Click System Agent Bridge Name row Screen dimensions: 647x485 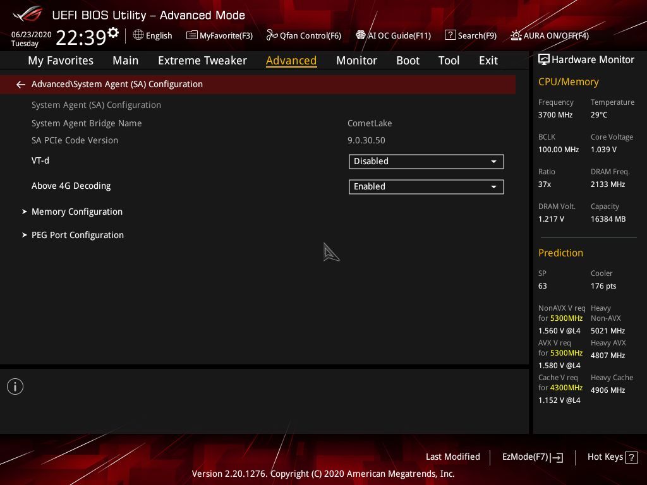tap(87, 123)
